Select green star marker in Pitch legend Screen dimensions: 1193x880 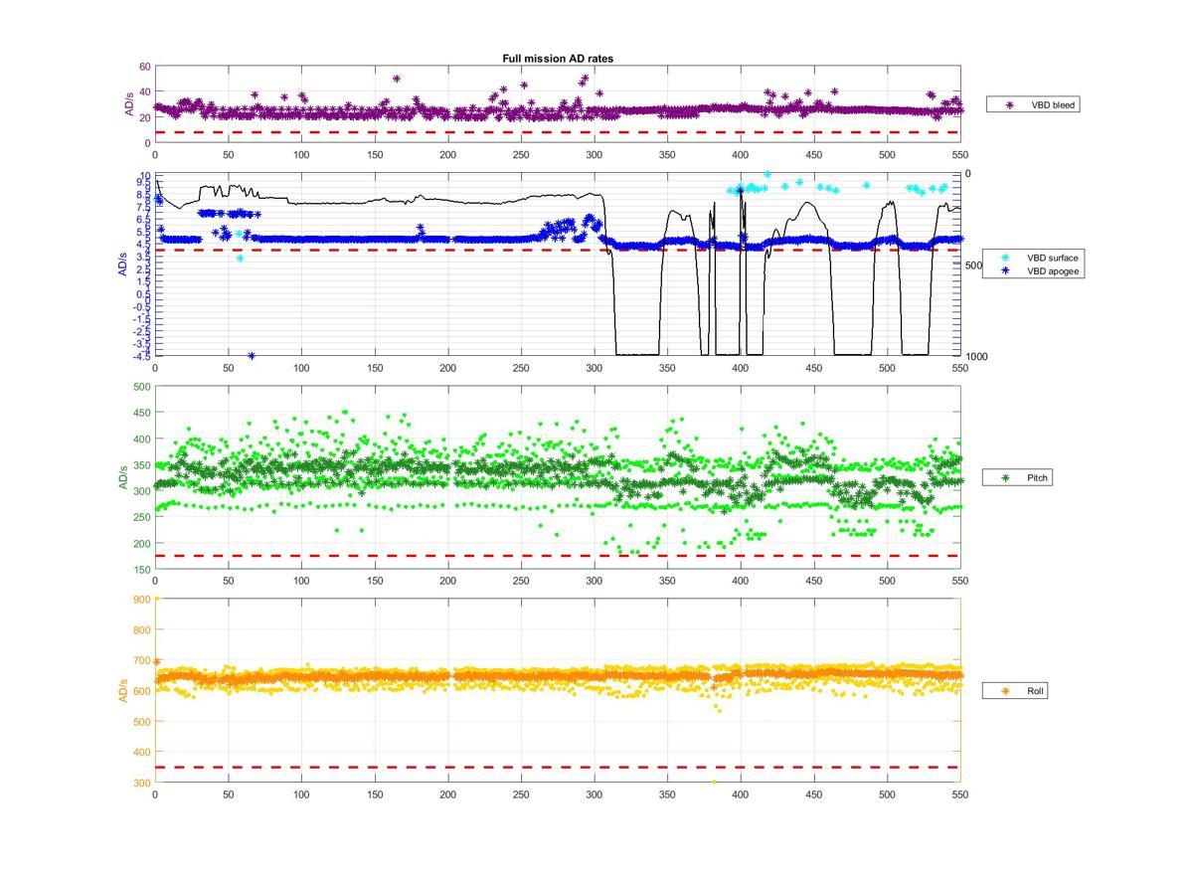click(1005, 478)
